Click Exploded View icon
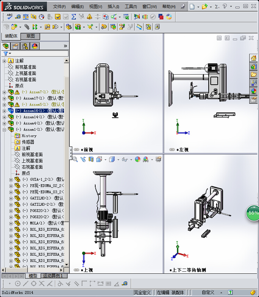Viewport: 259px width, 297px height. tap(122, 27)
